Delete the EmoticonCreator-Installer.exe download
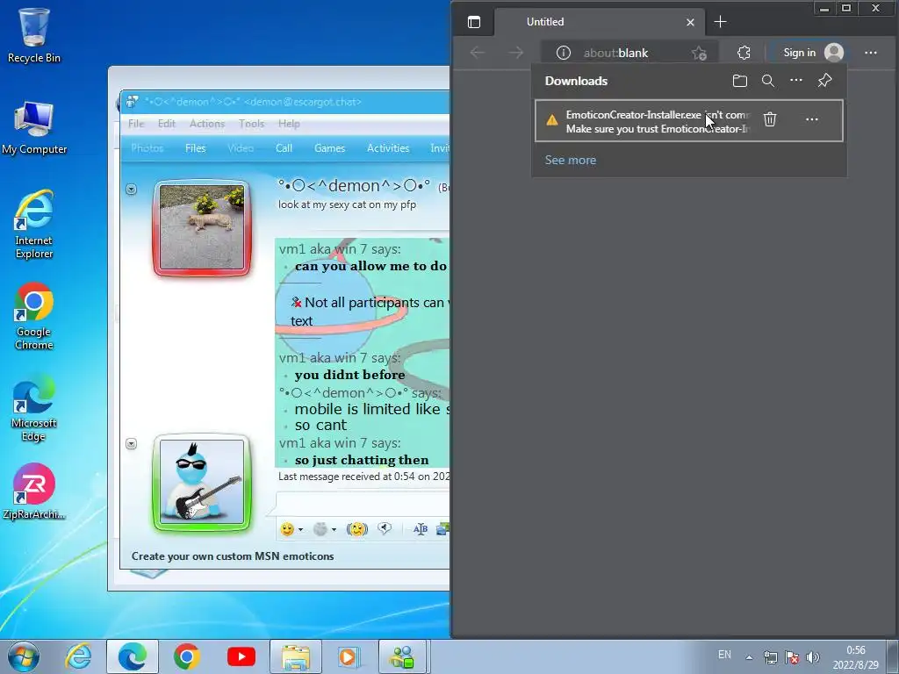This screenshot has height=674, width=899. [x=769, y=119]
